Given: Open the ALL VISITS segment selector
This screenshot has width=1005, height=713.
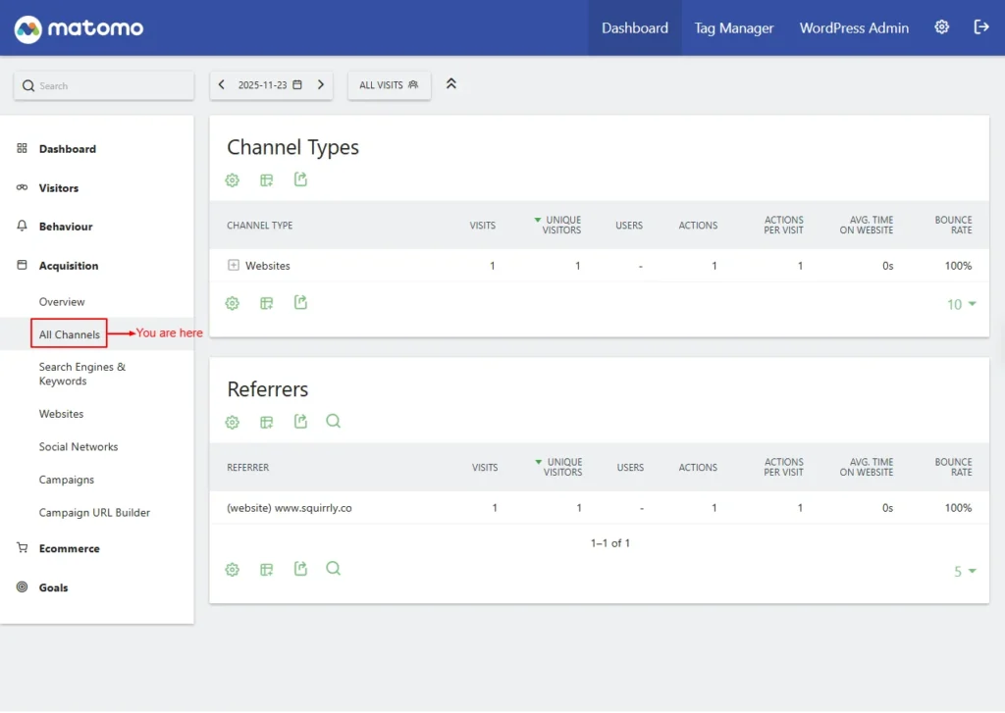Looking at the screenshot, I should [x=389, y=85].
